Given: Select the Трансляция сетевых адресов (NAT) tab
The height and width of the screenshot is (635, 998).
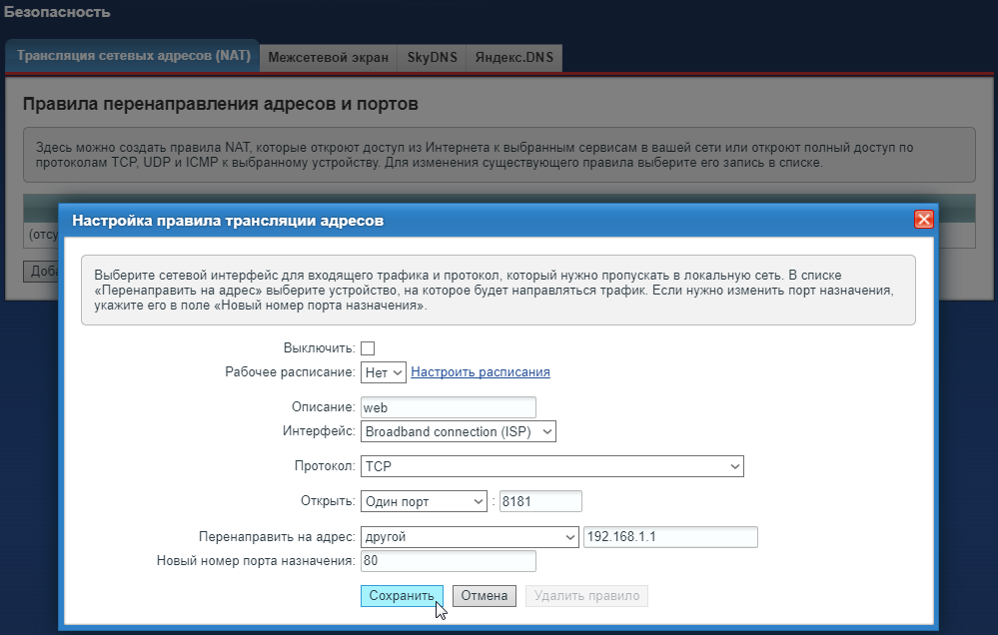Looking at the screenshot, I should [x=132, y=56].
